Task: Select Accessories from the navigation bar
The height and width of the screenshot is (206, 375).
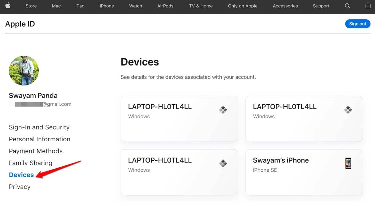Action: tap(285, 5)
